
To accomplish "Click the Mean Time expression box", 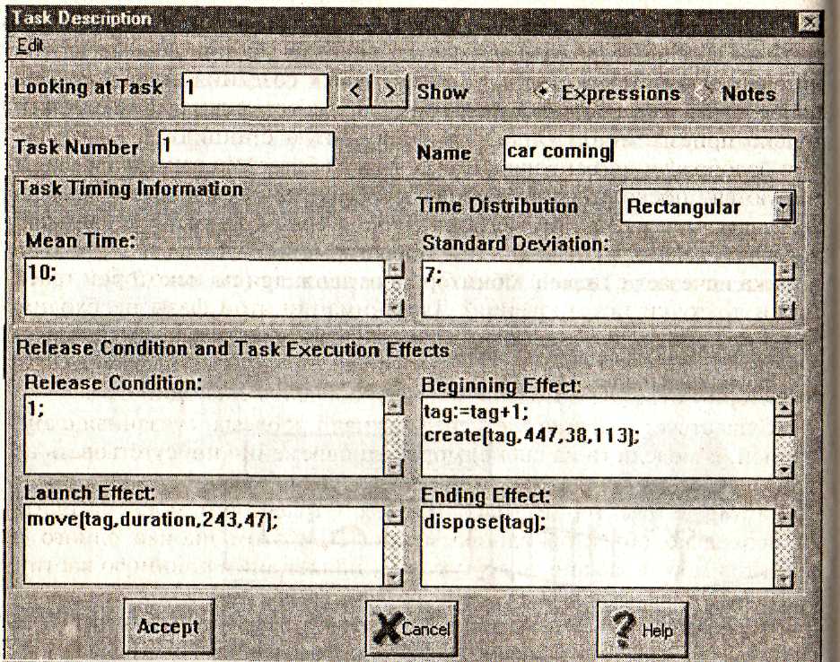I will tap(205, 287).
